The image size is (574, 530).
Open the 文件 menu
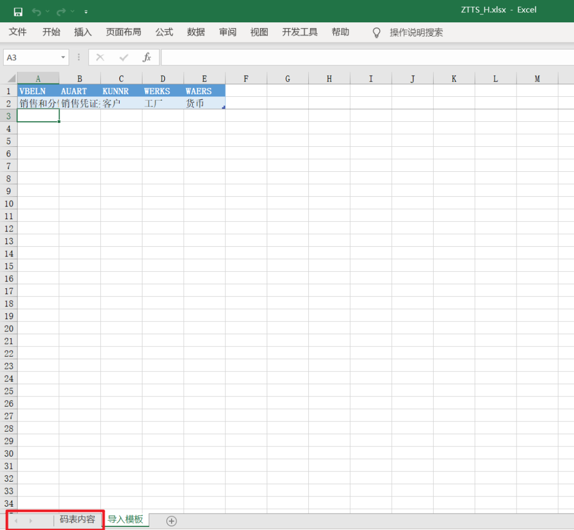[18, 32]
